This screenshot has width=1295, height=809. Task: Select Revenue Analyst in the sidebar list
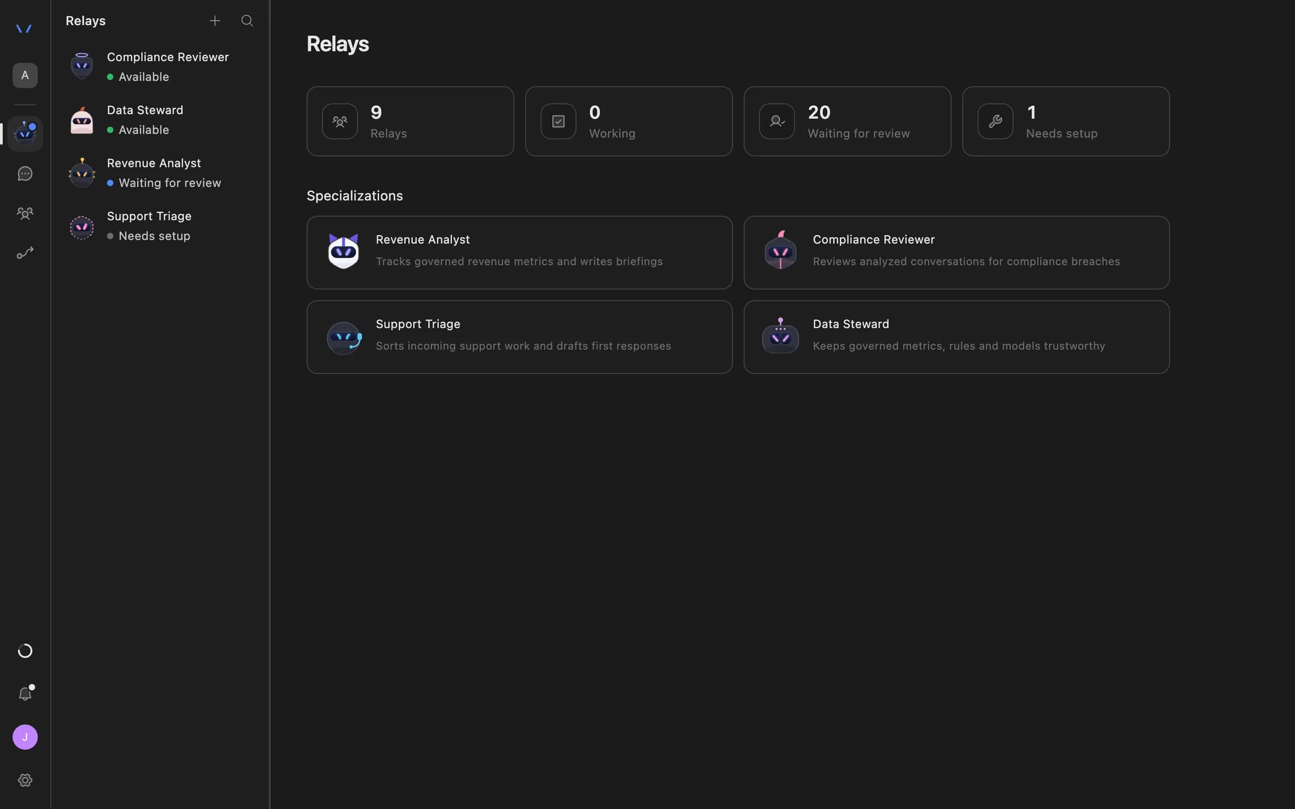click(160, 173)
